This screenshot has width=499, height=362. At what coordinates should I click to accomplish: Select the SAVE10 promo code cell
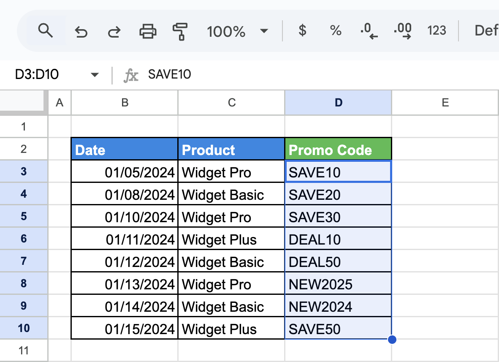[x=338, y=171]
